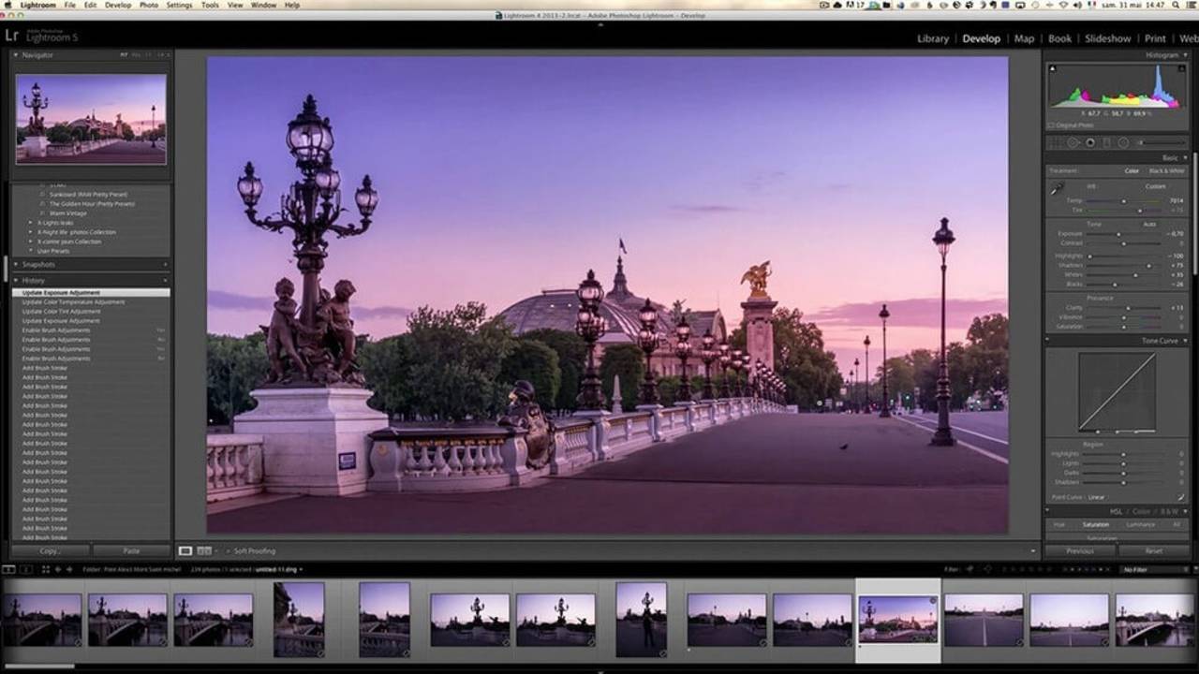Viewport: 1199px width, 674px height.
Task: Open the Point Curve Linear dropdown
Action: 1097,497
